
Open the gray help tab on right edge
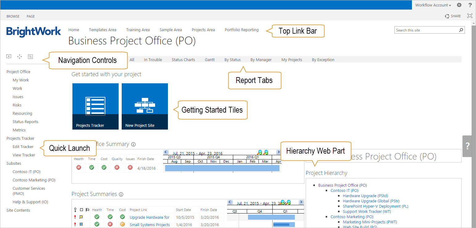[467, 146]
